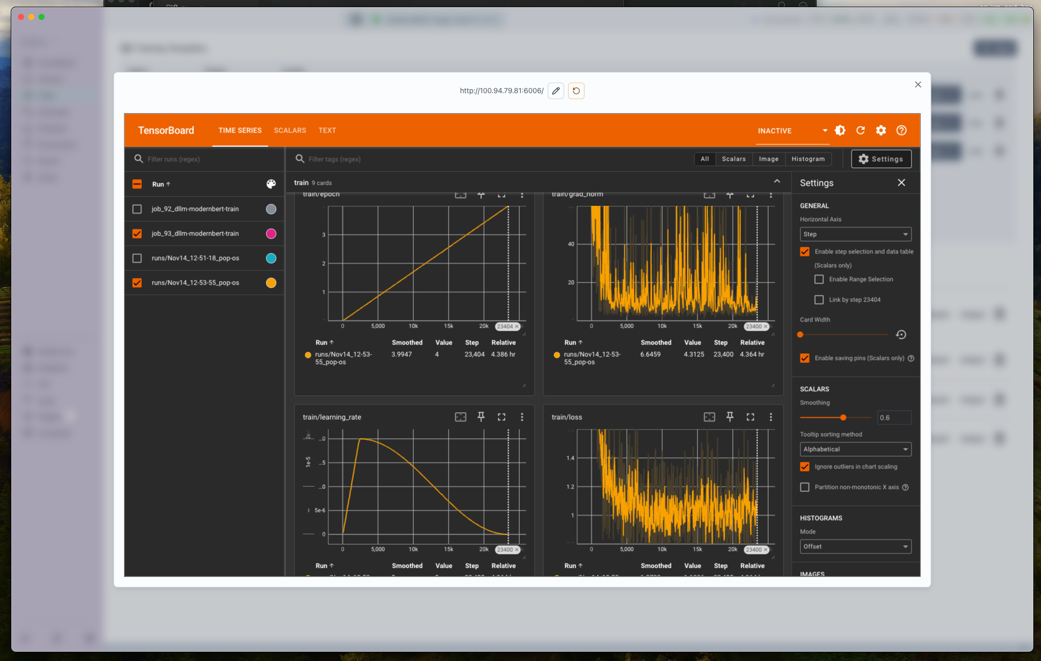1041x661 pixels.
Task: Click the help question mark in header
Action: click(901, 131)
